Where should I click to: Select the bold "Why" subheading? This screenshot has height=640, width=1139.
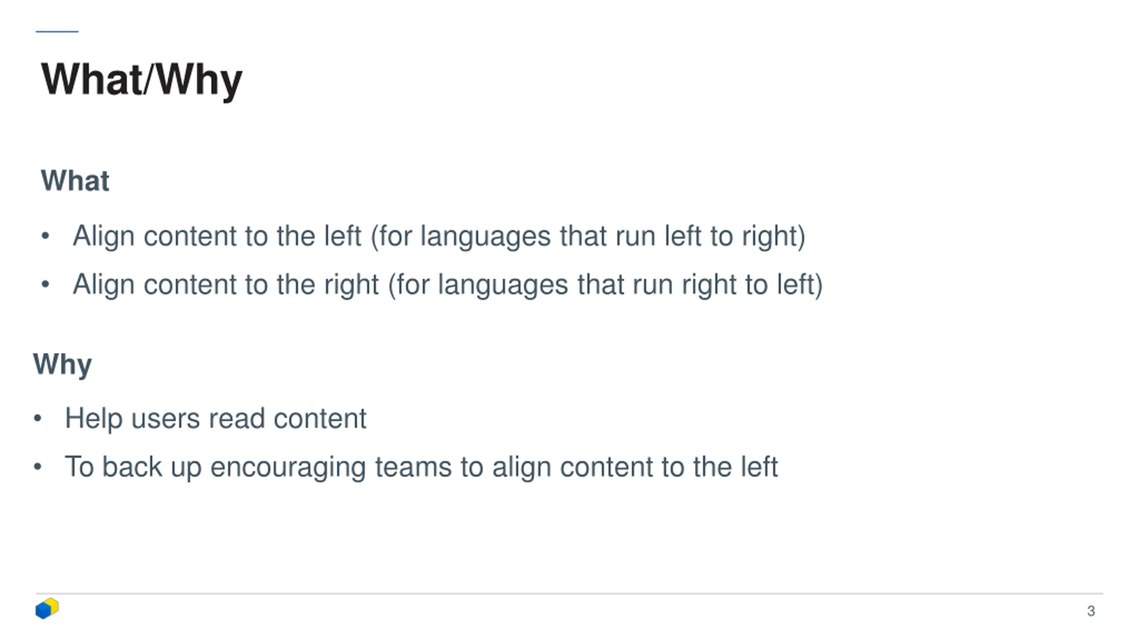click(x=62, y=364)
